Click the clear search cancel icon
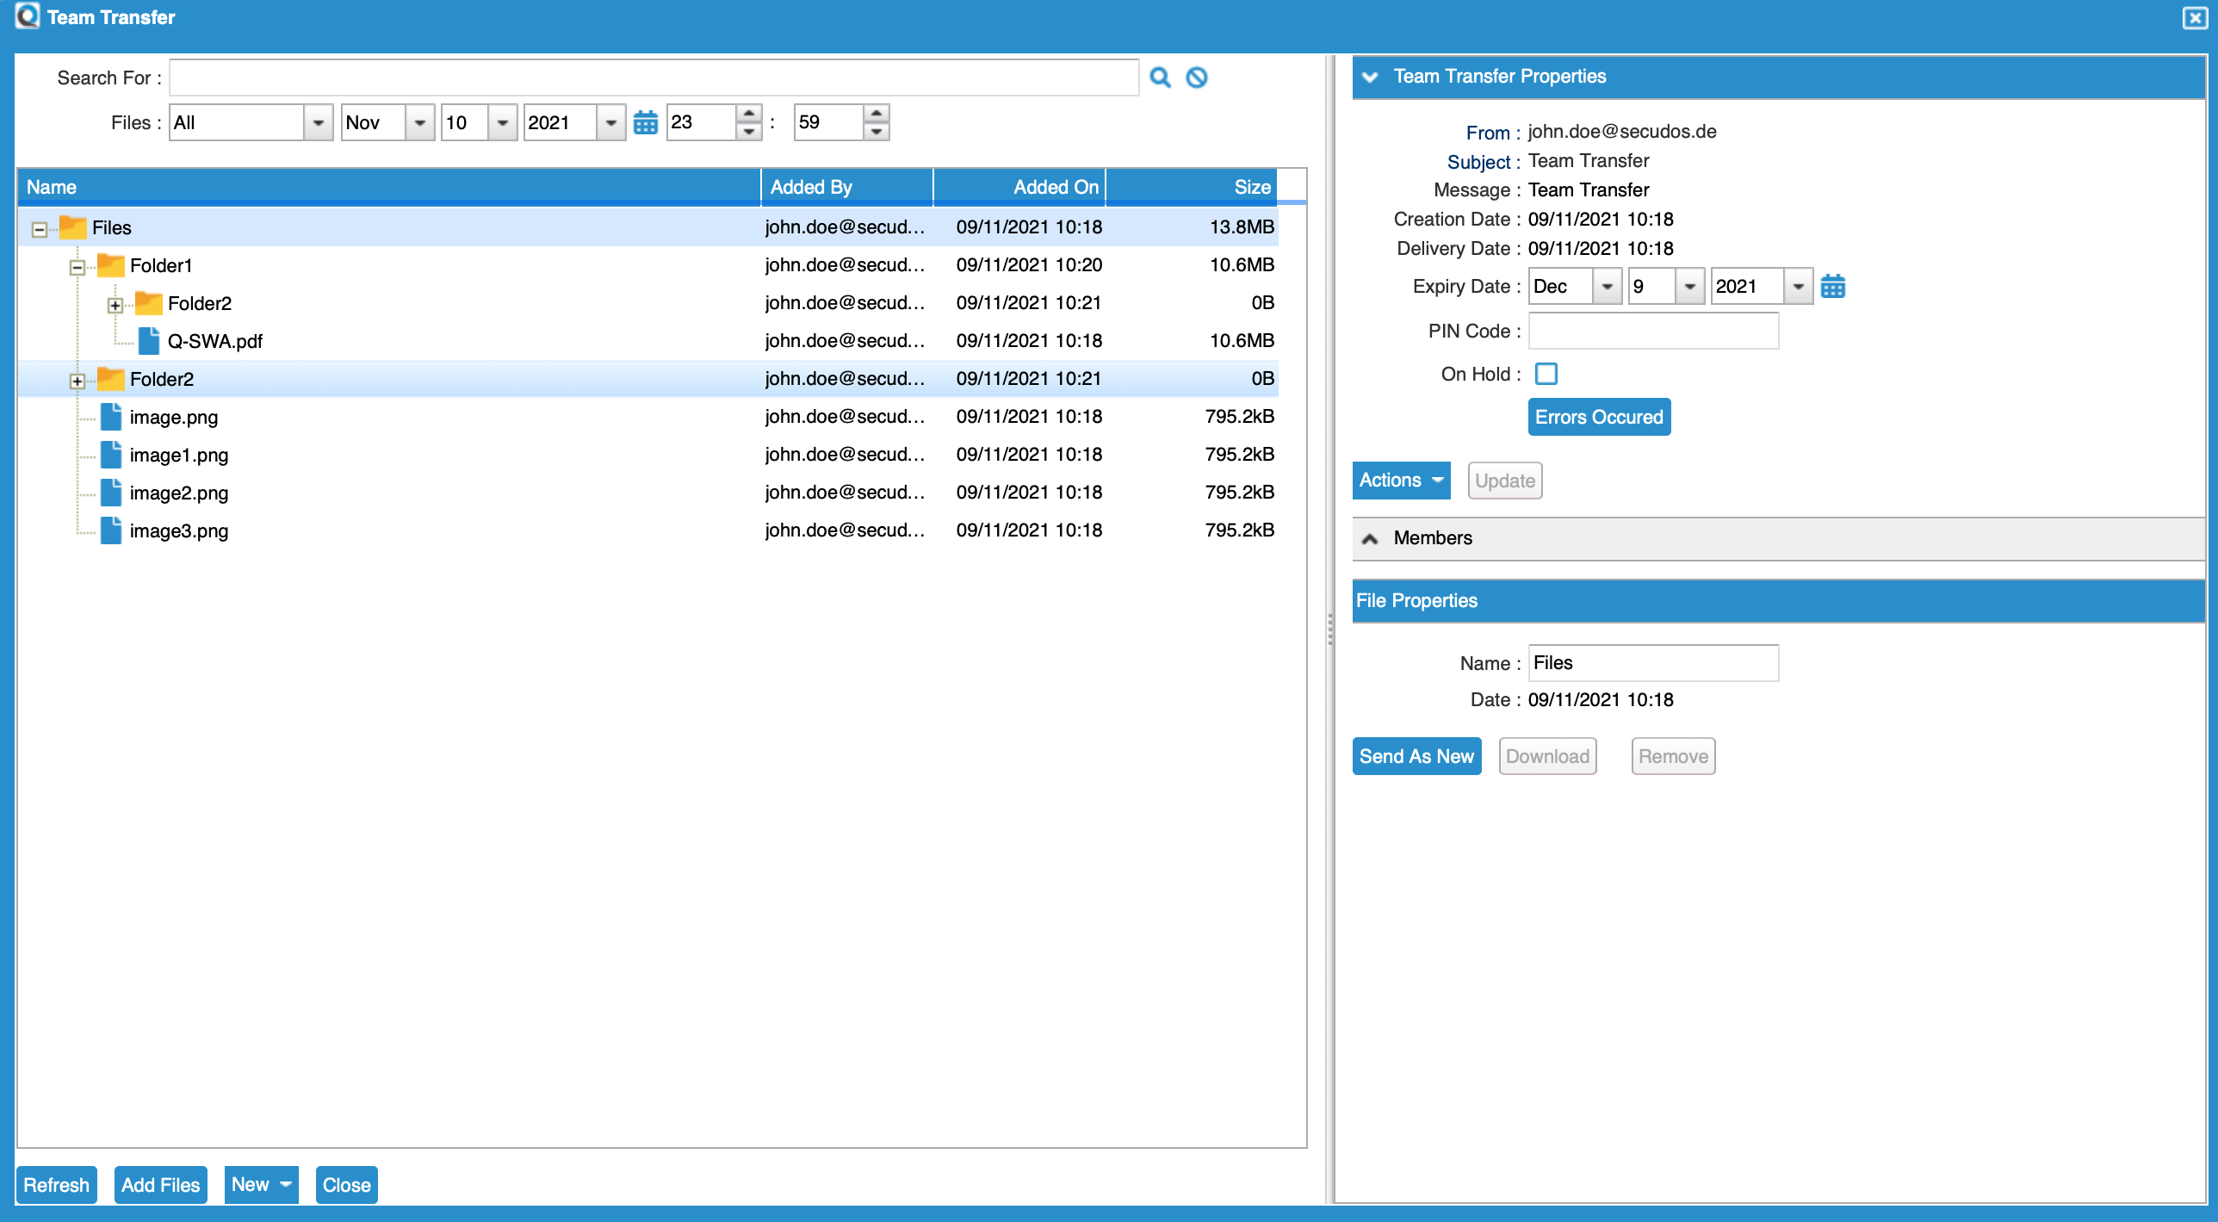This screenshot has width=2218, height=1222. pos(1196,78)
